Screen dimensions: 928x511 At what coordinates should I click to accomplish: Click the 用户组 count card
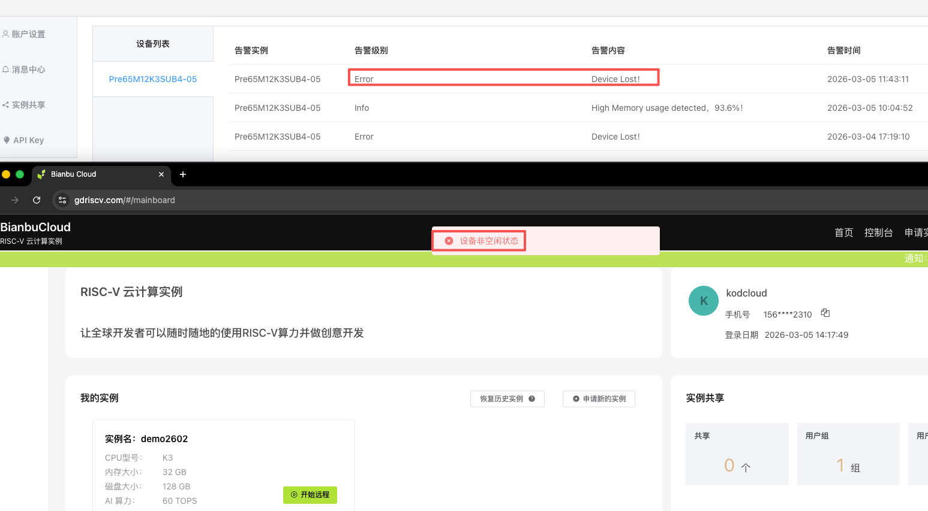(x=848, y=454)
